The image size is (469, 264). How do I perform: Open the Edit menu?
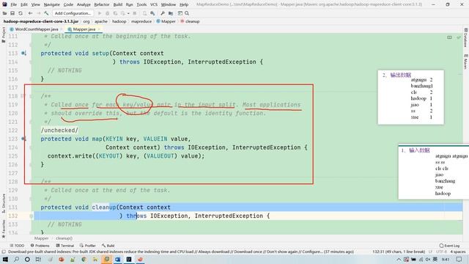coord(24,4)
